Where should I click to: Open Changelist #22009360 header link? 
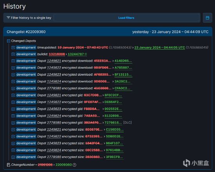[x=26, y=32]
